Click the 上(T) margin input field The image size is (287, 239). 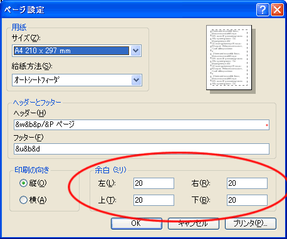154,200
